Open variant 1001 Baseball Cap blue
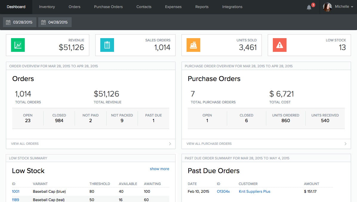 [x=16, y=191]
